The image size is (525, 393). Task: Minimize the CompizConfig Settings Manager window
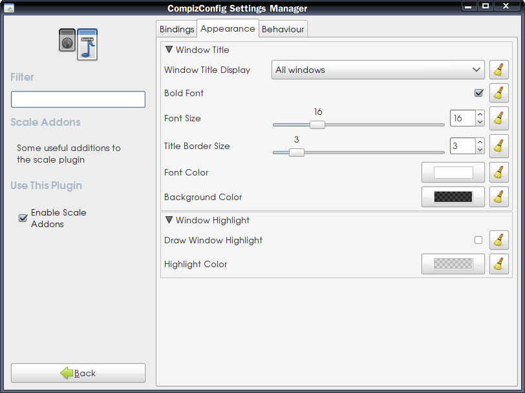point(468,6)
